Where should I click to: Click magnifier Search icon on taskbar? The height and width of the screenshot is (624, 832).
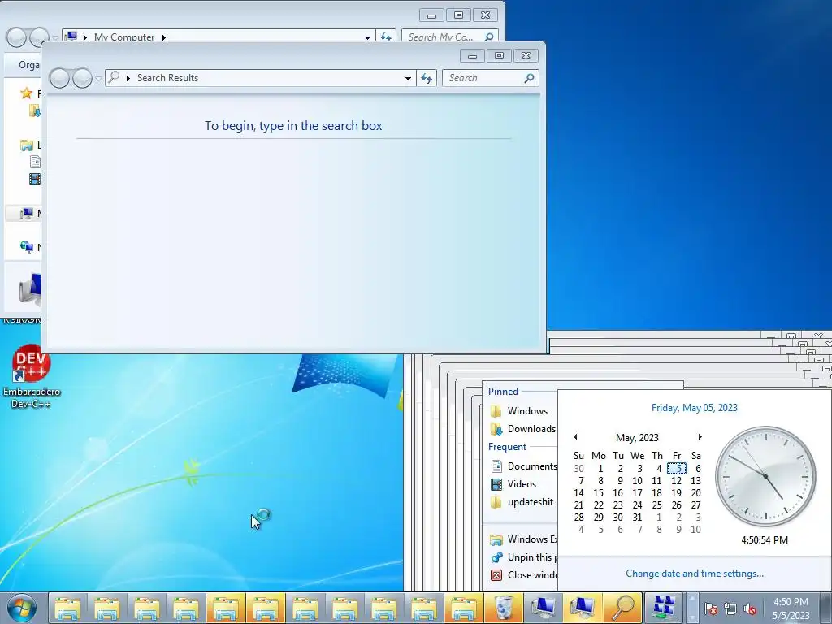623,608
